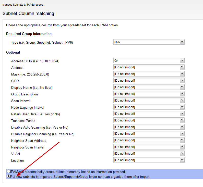Open the Retain User Data dropdown

[x=149, y=114]
